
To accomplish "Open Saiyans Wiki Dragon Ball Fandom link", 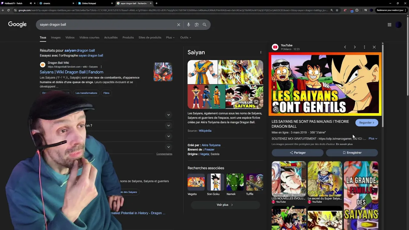I will [x=71, y=72].
